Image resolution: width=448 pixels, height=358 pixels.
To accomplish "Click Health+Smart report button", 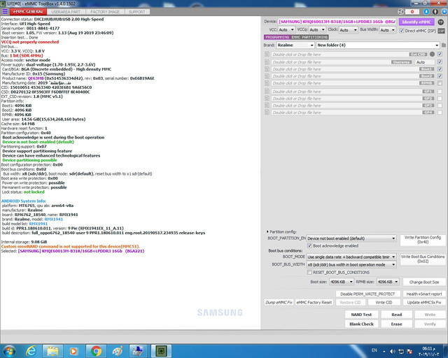I will click(x=424, y=294).
